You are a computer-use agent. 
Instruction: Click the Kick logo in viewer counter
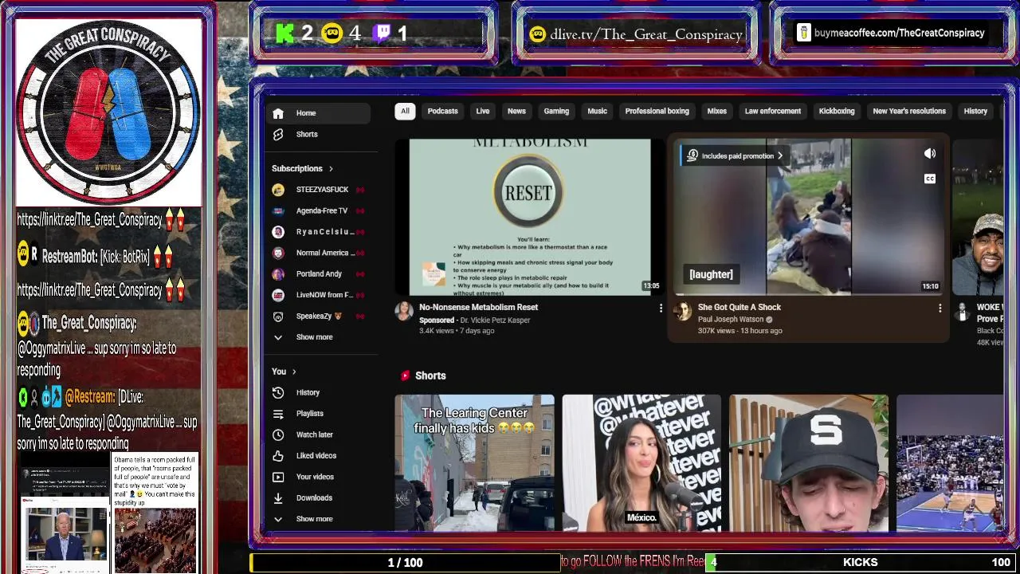click(285, 33)
